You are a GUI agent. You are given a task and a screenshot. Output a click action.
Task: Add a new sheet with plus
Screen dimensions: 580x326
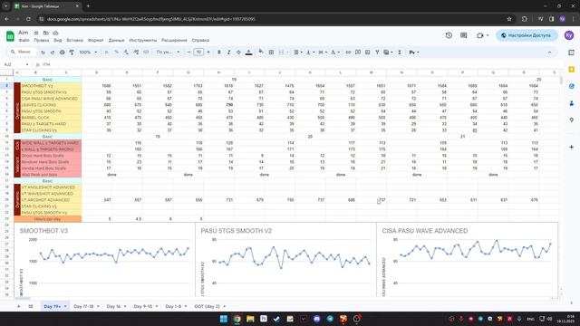(18, 306)
